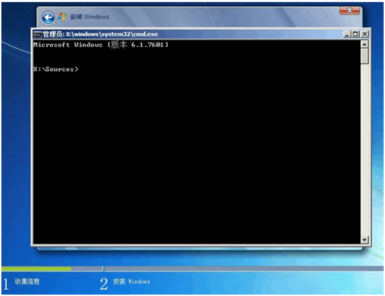Open the cmd.exe system menu icon

(37, 34)
